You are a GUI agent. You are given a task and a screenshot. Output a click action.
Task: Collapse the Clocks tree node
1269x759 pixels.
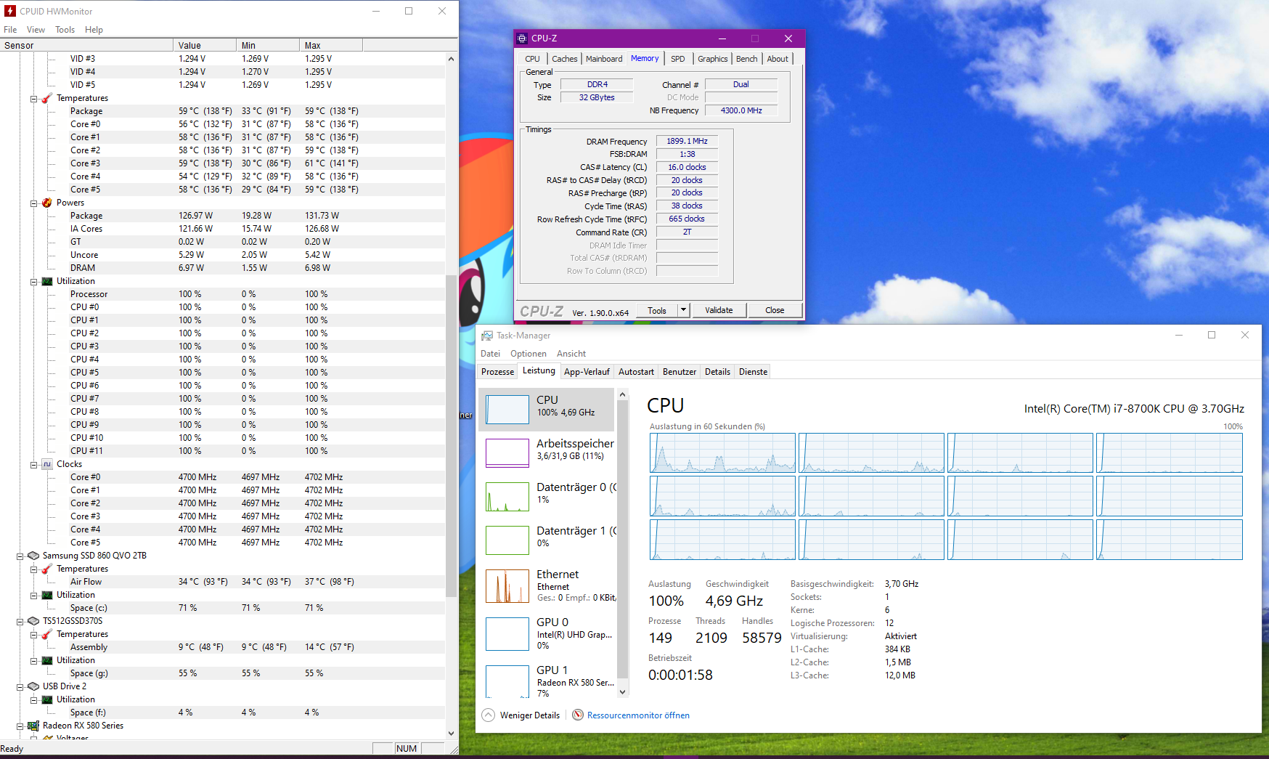[34, 465]
